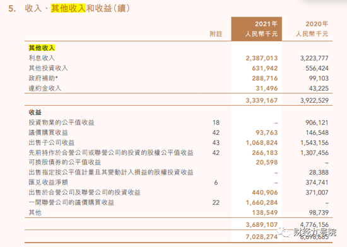Select the 可換股債券的公平值收益 row label
The width and height of the screenshot is (347, 247).
pyautogui.click(x=65, y=162)
